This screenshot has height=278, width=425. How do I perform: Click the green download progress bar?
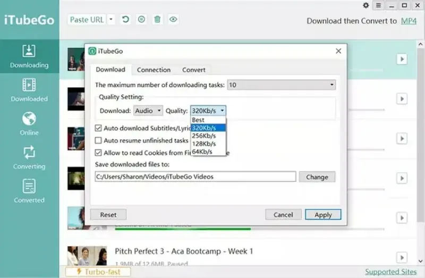(x=183, y=229)
